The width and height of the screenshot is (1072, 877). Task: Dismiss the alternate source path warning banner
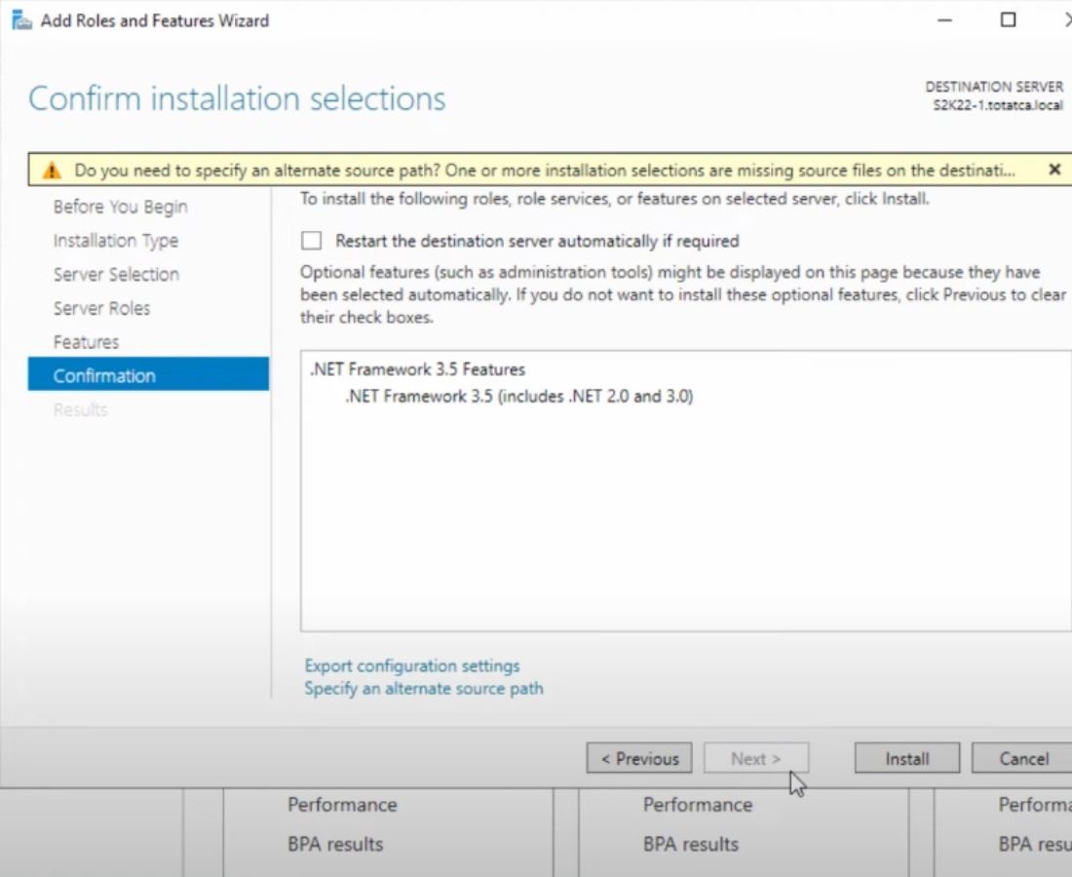[x=1053, y=170]
